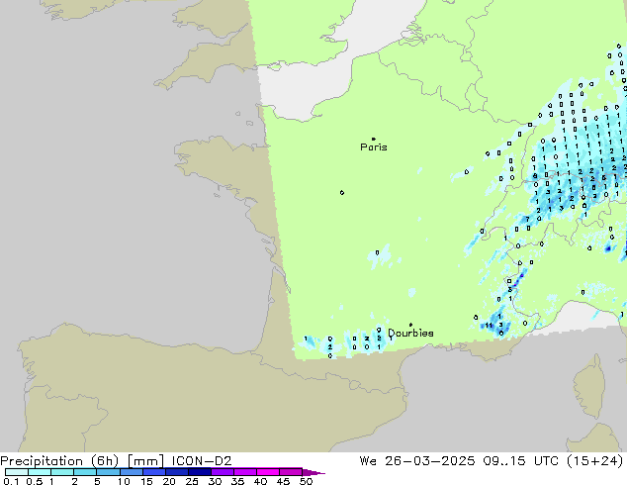Viewport: 627px width, 485px height.
Task: Click the '09..15 UTC' time range
Action: (x=520, y=461)
